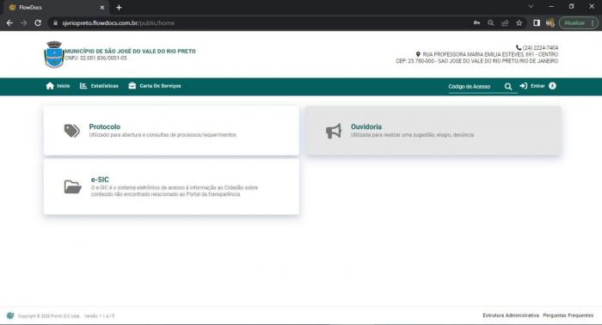Click the browser address bar URL

coord(119,23)
